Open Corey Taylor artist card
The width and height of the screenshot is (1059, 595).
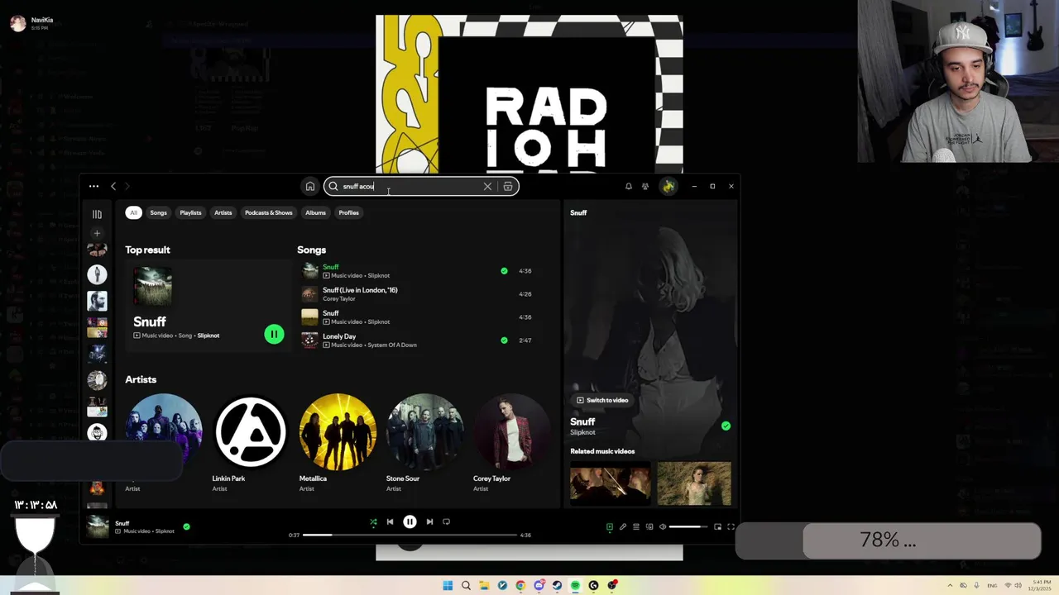(511, 444)
